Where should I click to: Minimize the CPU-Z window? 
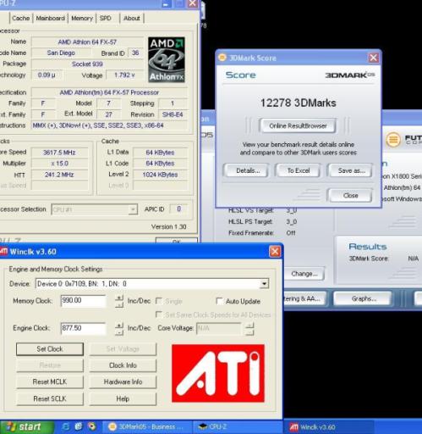click(x=166, y=3)
